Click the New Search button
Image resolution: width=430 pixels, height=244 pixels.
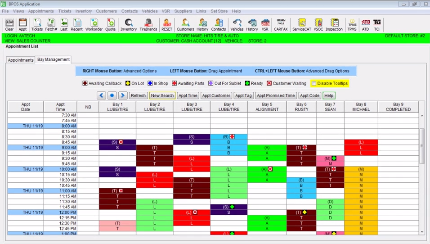[x=162, y=95]
